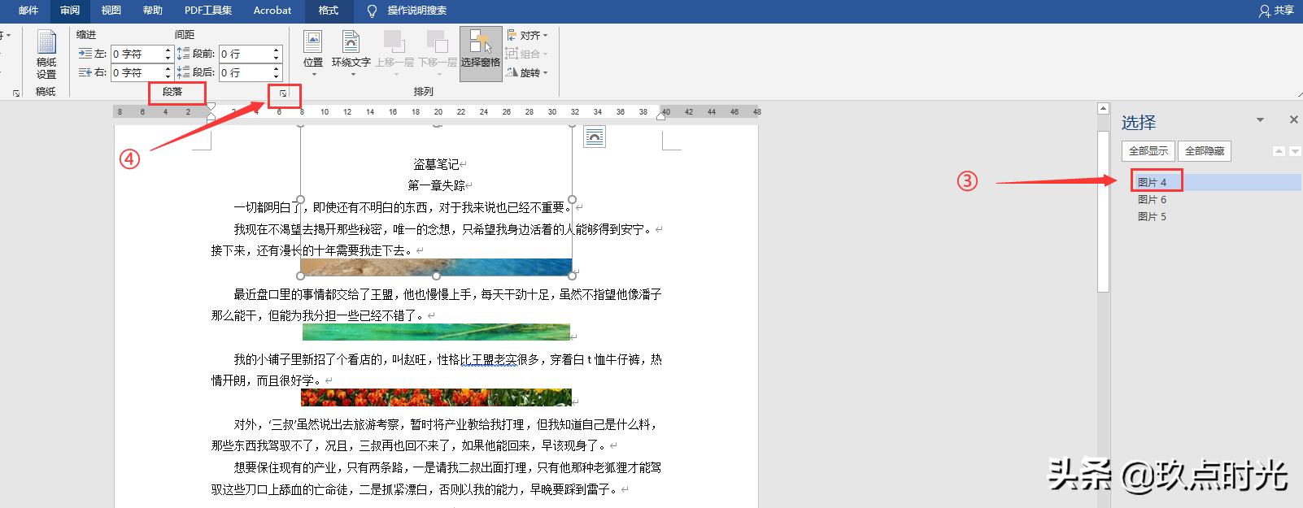The image size is (1303, 508).
Task: Click the 段前 spacing-before icon
Action: click(184, 54)
